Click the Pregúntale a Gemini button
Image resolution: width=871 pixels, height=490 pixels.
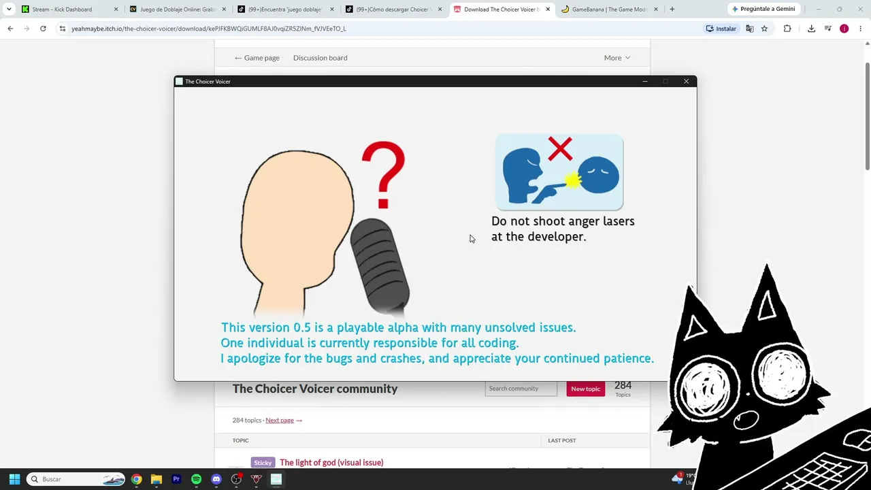click(x=763, y=10)
